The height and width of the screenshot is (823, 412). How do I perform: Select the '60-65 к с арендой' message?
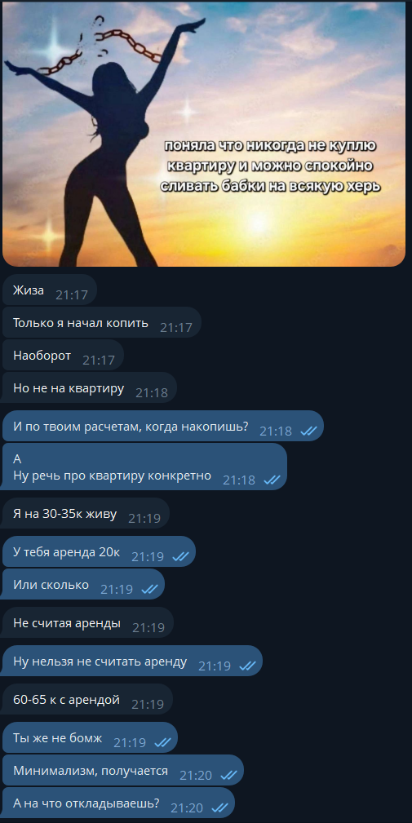click(87, 700)
